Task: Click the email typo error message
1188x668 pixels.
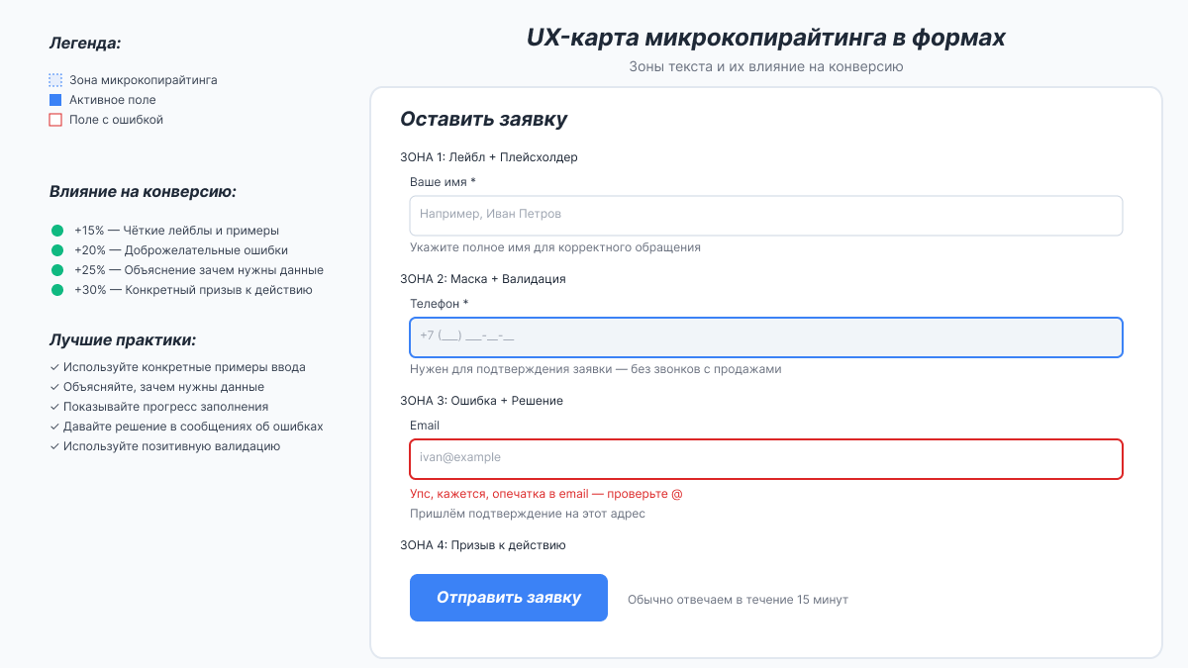Action: 544,492
